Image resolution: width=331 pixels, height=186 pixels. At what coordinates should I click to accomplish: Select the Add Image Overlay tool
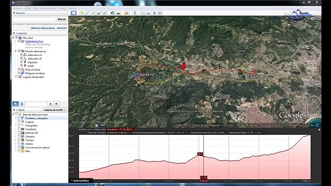[x=99, y=13]
